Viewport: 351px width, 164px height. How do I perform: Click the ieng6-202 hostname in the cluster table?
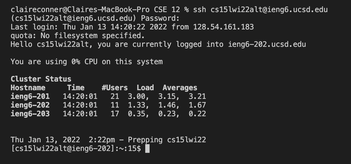point(30,105)
